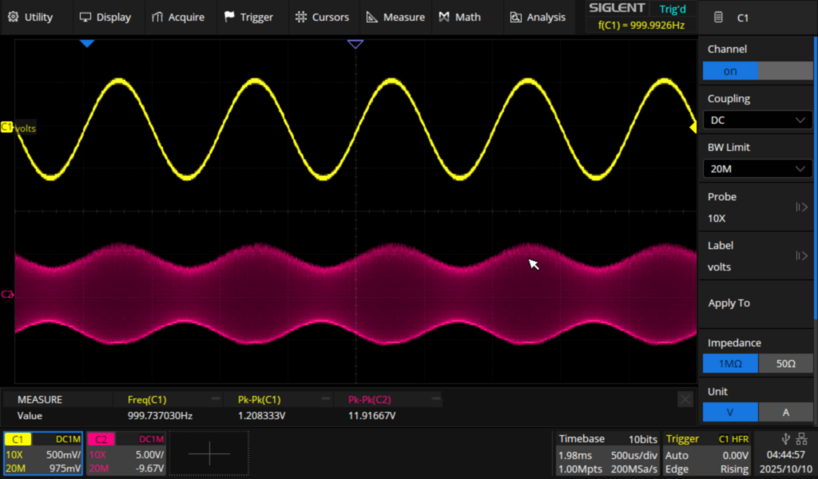Image resolution: width=818 pixels, height=479 pixels.
Task: Open the Coupling dropdown
Action: pyautogui.click(x=756, y=120)
